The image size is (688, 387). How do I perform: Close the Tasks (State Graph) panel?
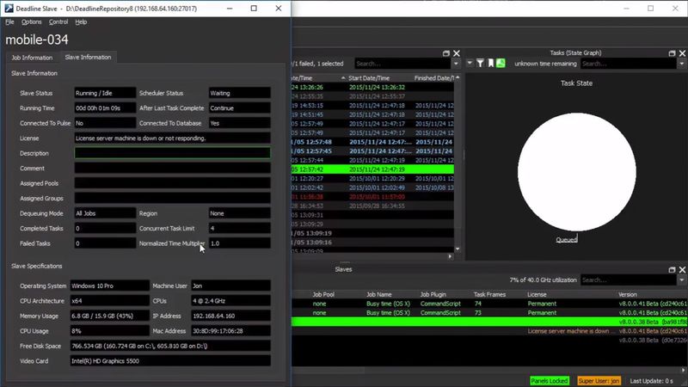[x=682, y=53]
